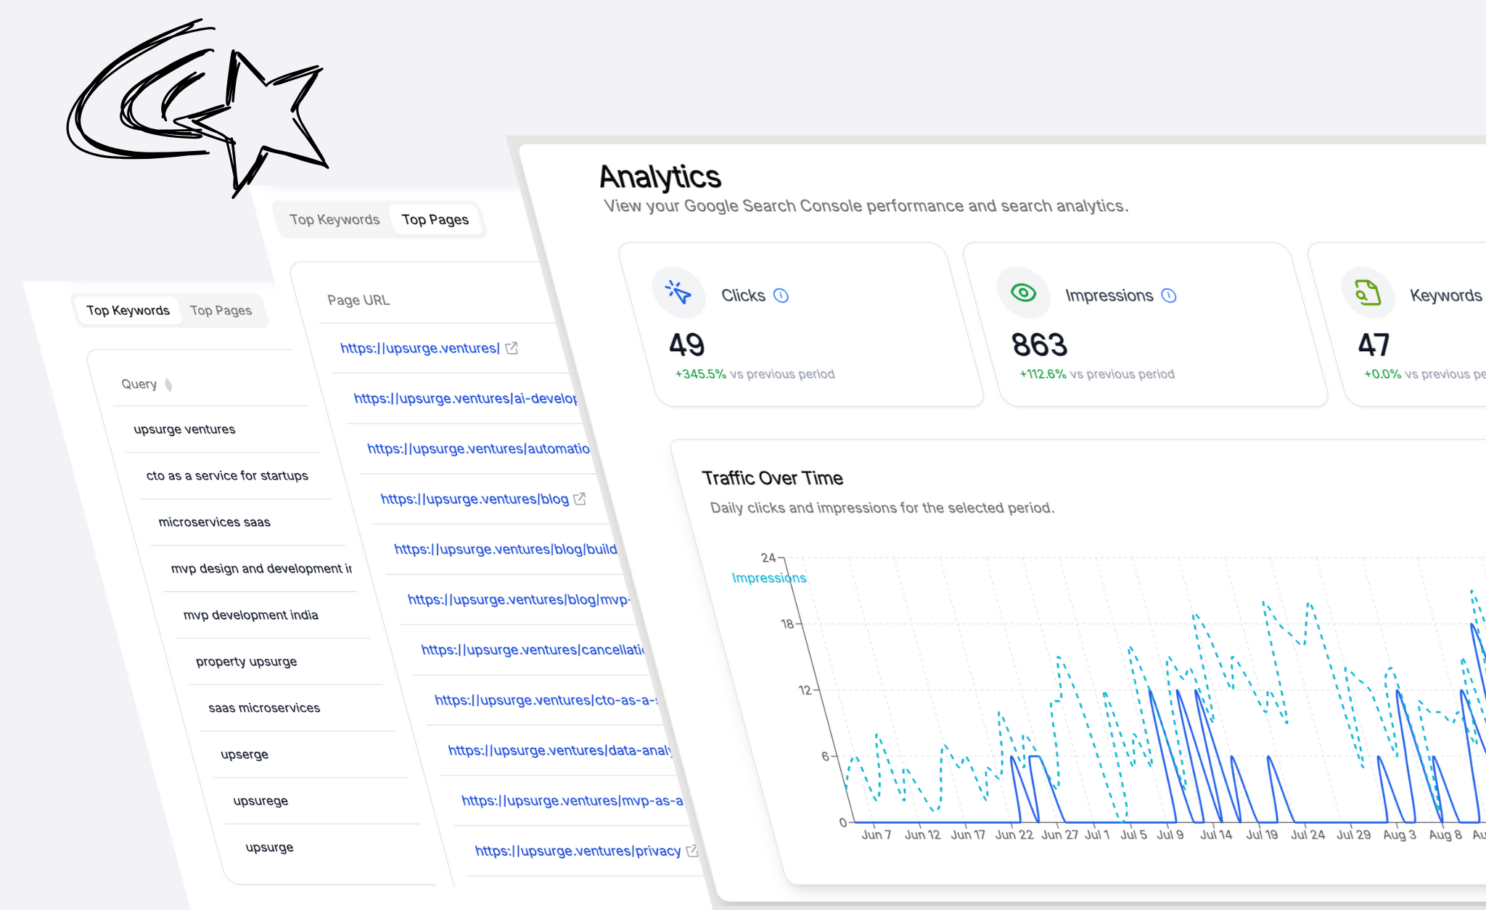The height and width of the screenshot is (910, 1486).
Task: Open the upsurge.ventures/privacy link
Action: click(x=578, y=850)
